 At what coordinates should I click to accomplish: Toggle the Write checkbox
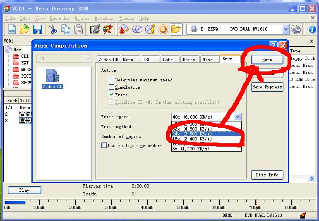click(x=111, y=95)
